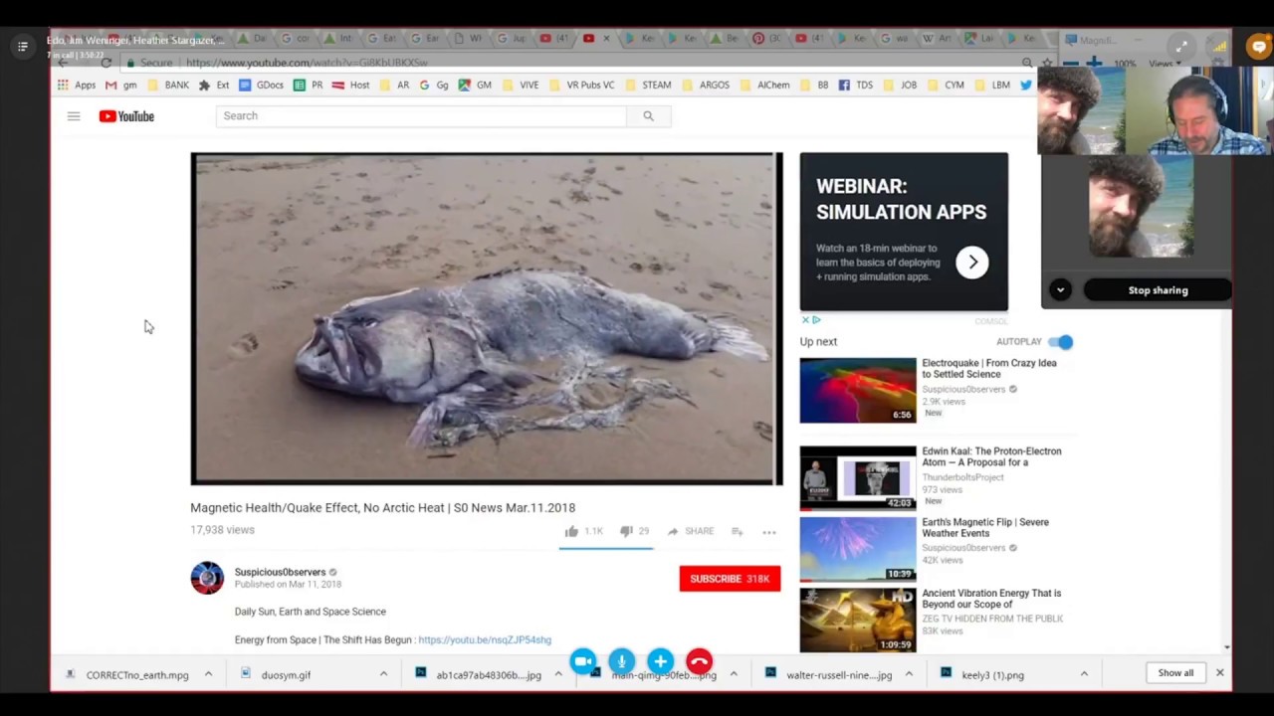Reload the page with the browser refresh button
The width and height of the screenshot is (1274, 716).
tap(106, 63)
